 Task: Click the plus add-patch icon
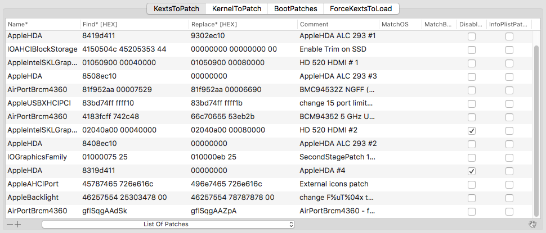point(18,225)
